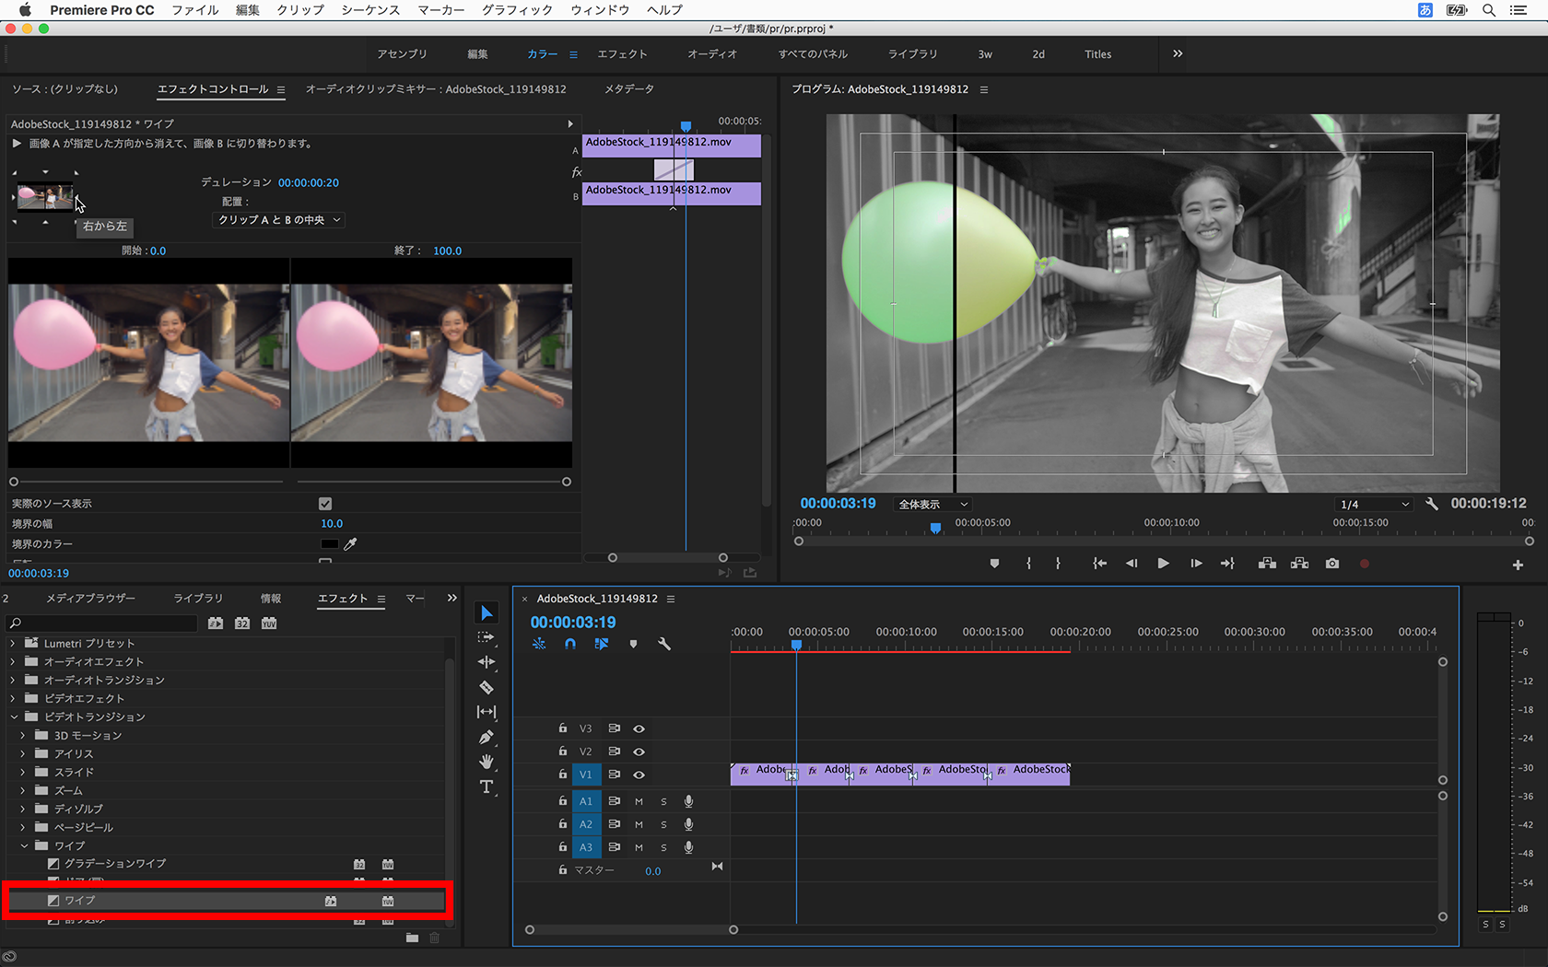Play the sequence in Program monitor
This screenshot has height=967, width=1548.
coord(1163,564)
